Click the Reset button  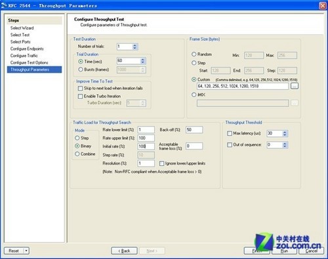(14, 251)
